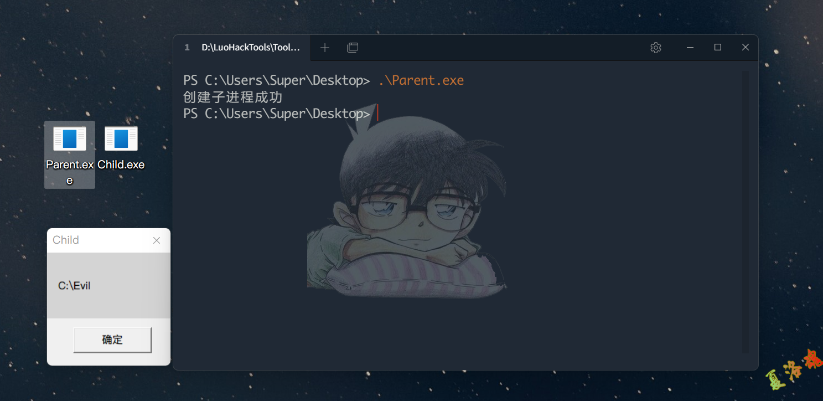Select the Parent.exe desktop icon
The height and width of the screenshot is (401, 823).
point(70,155)
